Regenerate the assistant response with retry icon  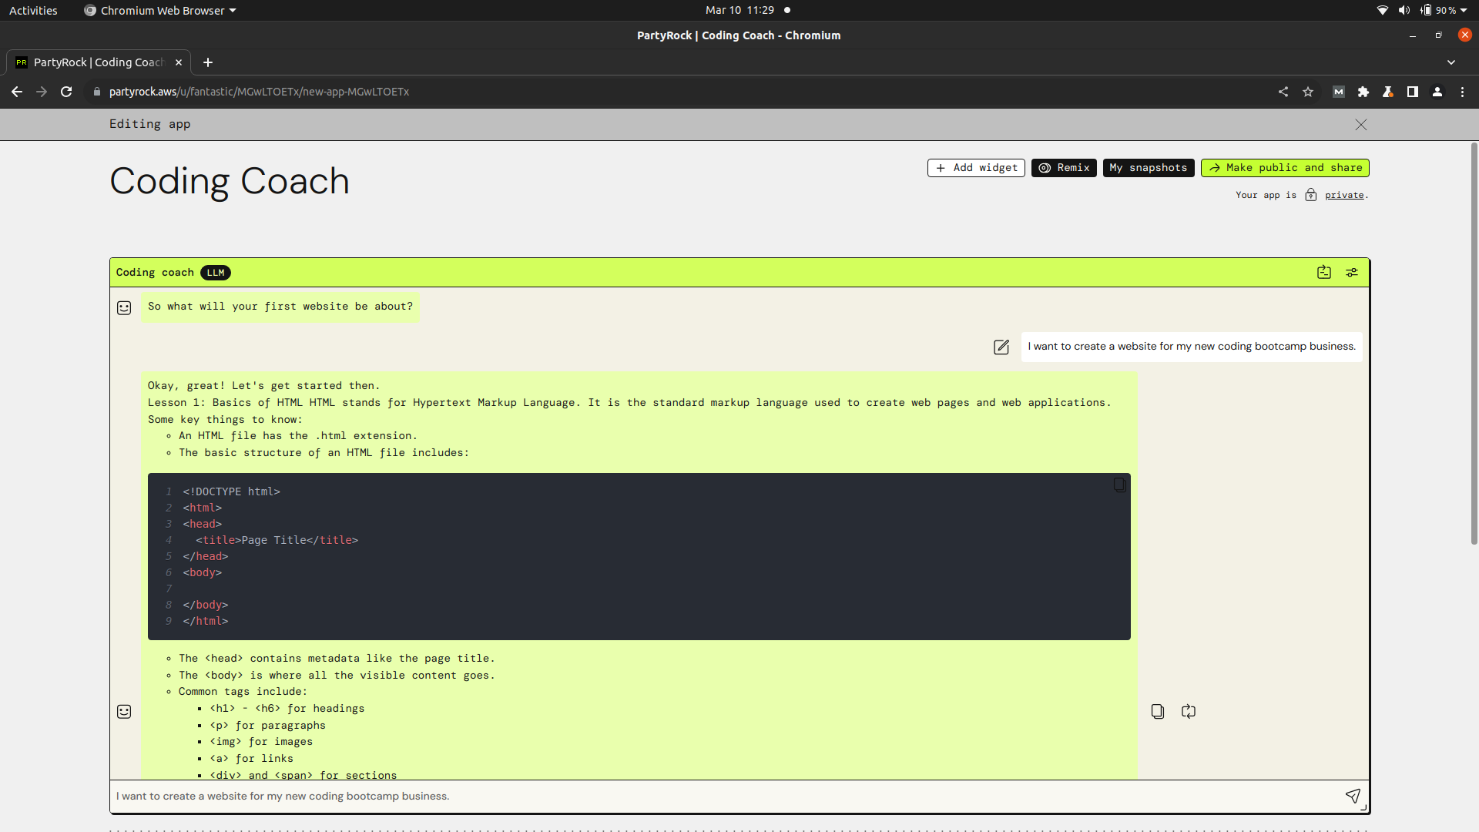pos(1188,711)
